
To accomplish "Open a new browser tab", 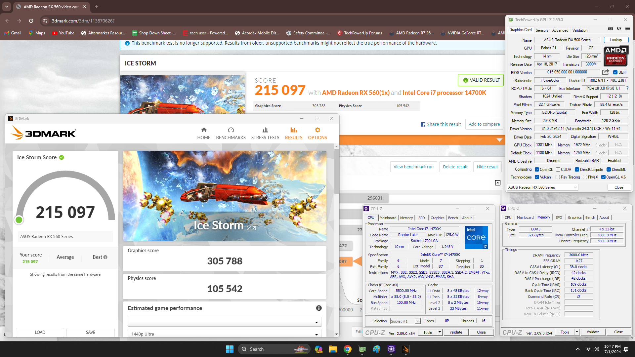I will tap(97, 7).
